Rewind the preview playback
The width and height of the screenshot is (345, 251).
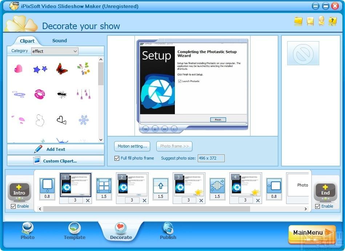pyautogui.click(x=145, y=129)
